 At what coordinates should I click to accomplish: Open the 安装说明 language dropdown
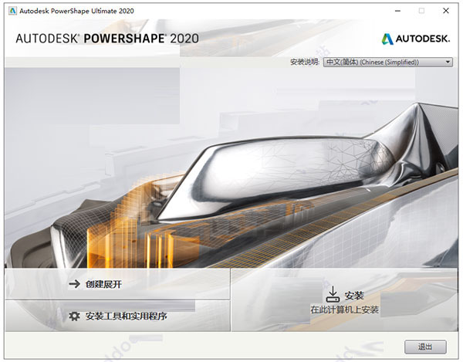387,62
